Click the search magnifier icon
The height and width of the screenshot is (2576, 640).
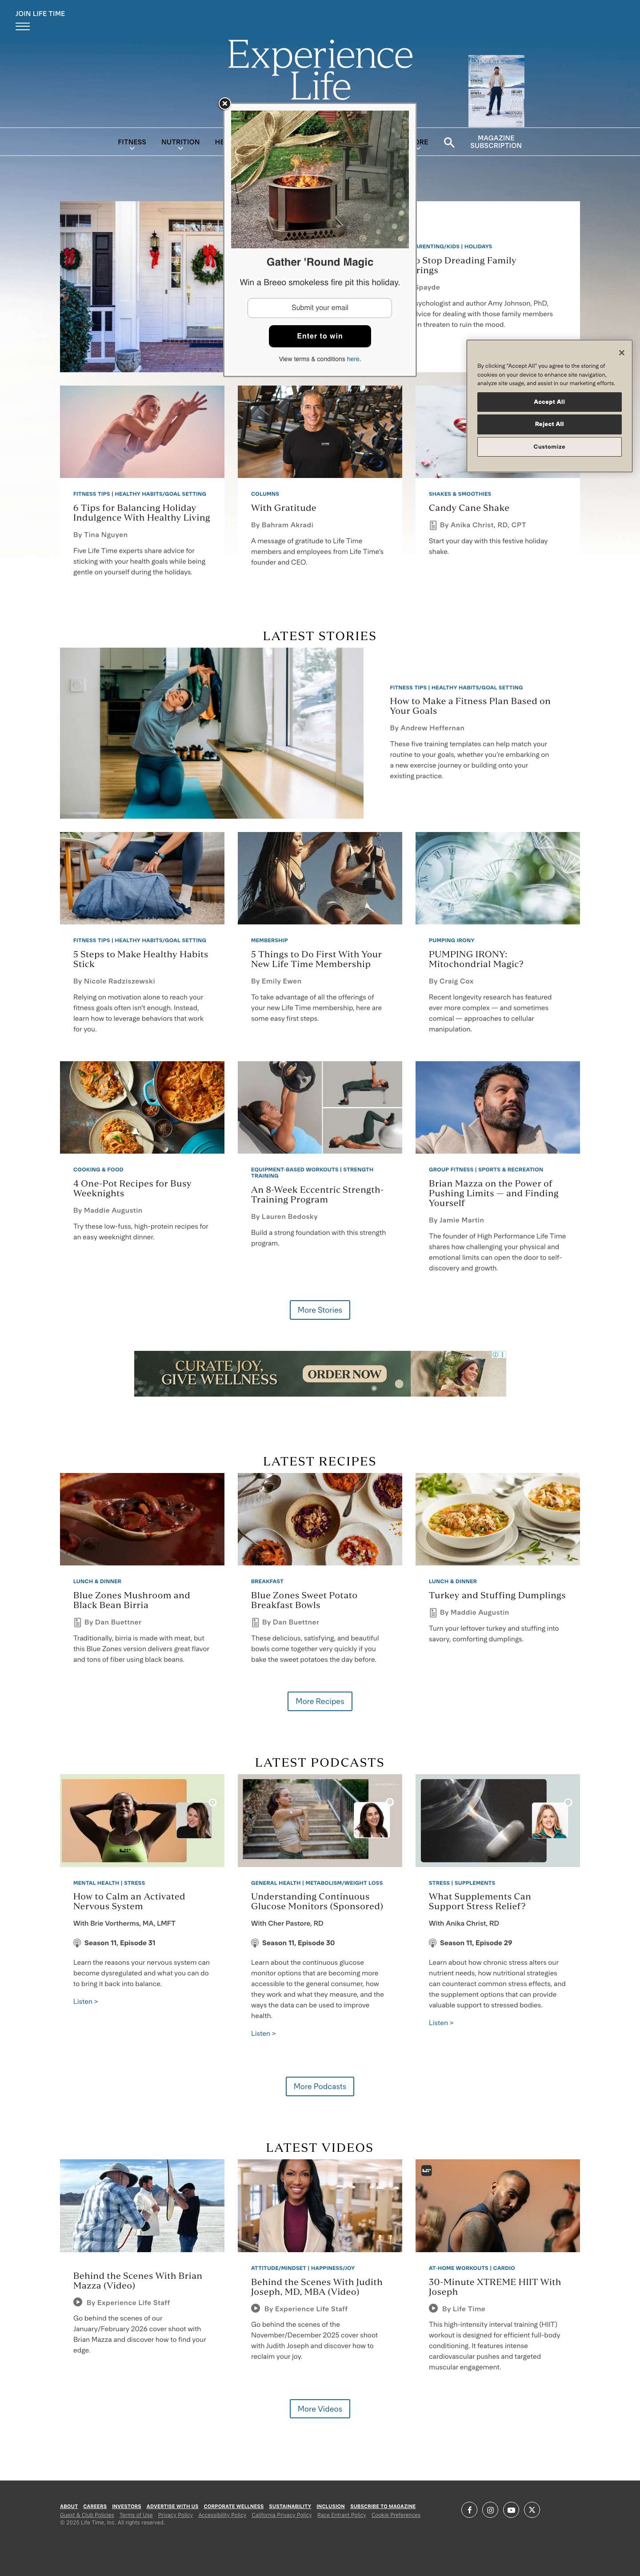tap(449, 142)
